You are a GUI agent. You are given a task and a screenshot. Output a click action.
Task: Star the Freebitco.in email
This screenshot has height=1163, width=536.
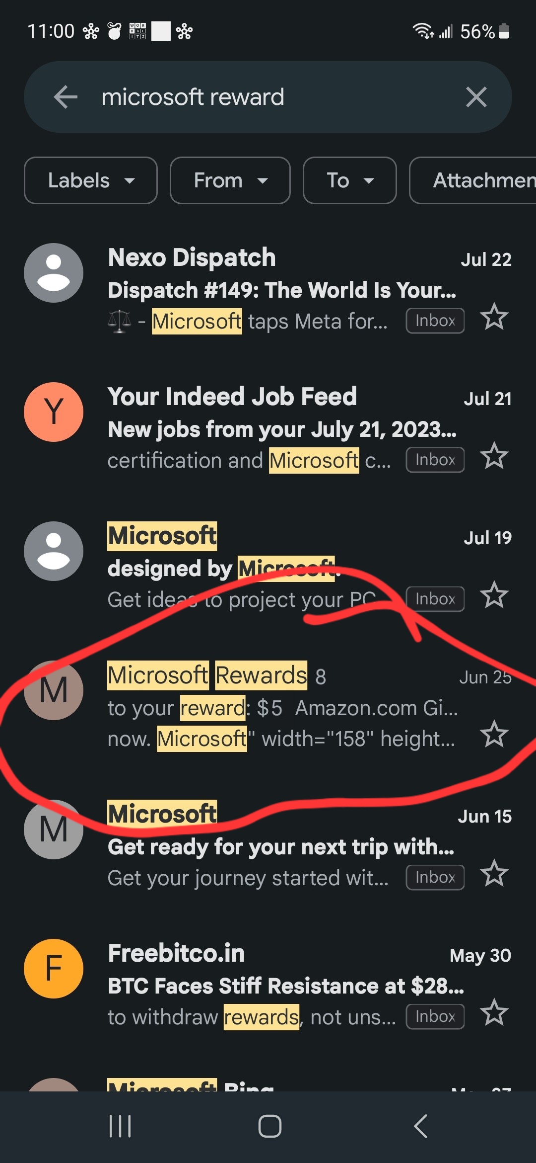click(494, 1012)
